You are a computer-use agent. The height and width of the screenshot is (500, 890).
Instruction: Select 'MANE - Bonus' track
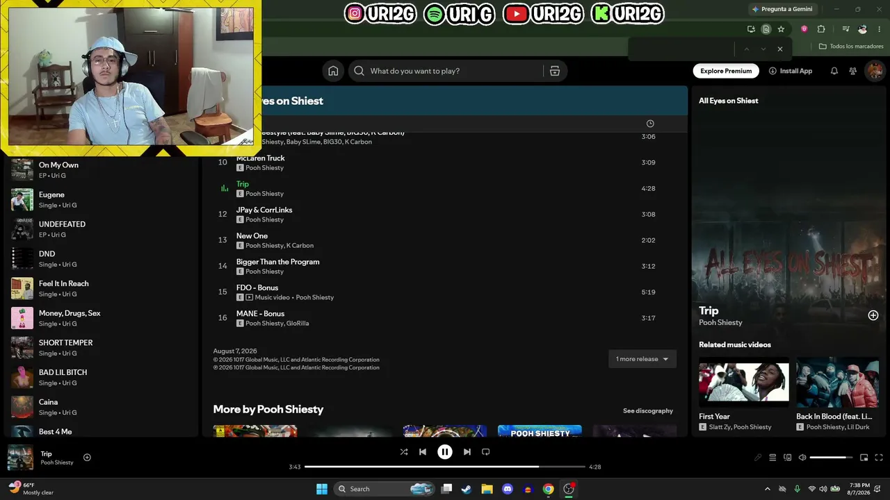pos(260,314)
